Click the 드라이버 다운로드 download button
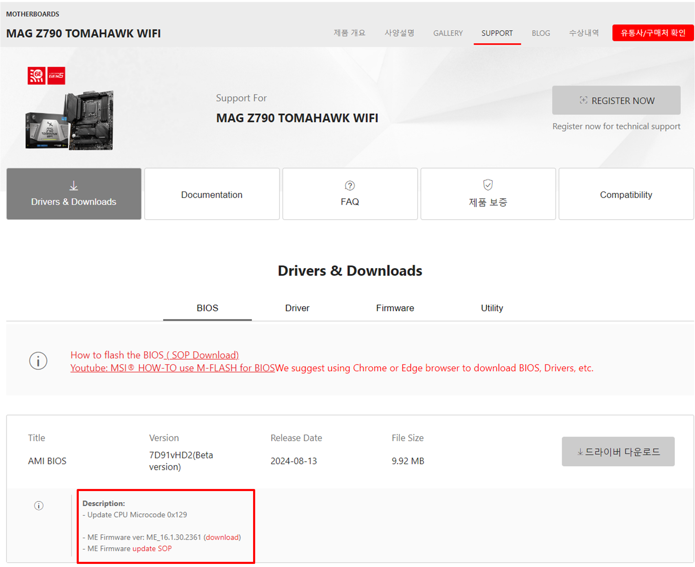This screenshot has height=567, width=695. tap(618, 452)
